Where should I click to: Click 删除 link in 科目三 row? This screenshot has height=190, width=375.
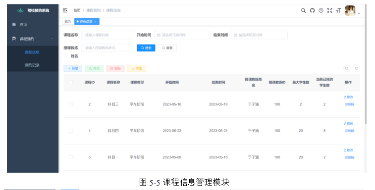(349, 104)
